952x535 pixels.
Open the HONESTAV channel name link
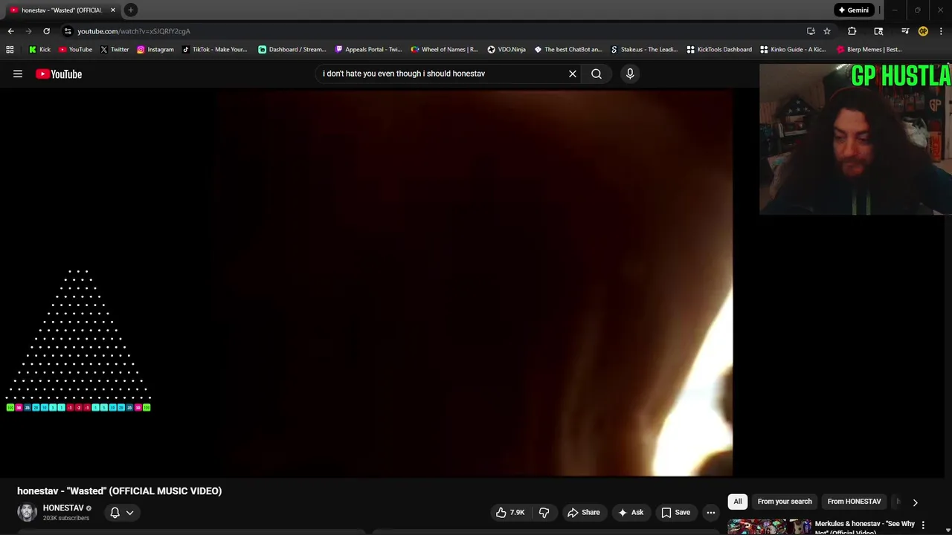click(x=63, y=508)
